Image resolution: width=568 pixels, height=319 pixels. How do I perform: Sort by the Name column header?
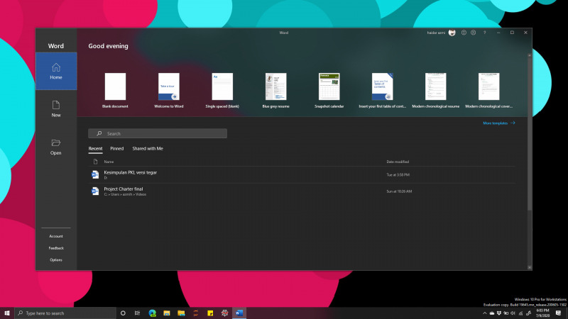click(109, 162)
